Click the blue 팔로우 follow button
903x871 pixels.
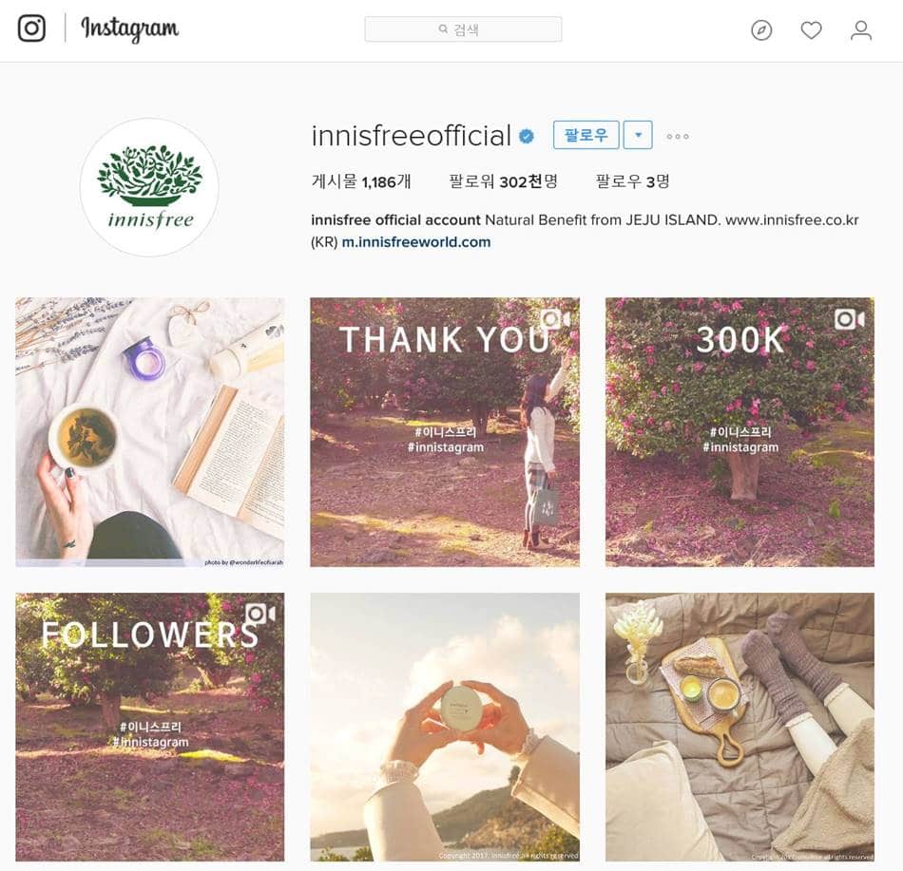click(586, 135)
